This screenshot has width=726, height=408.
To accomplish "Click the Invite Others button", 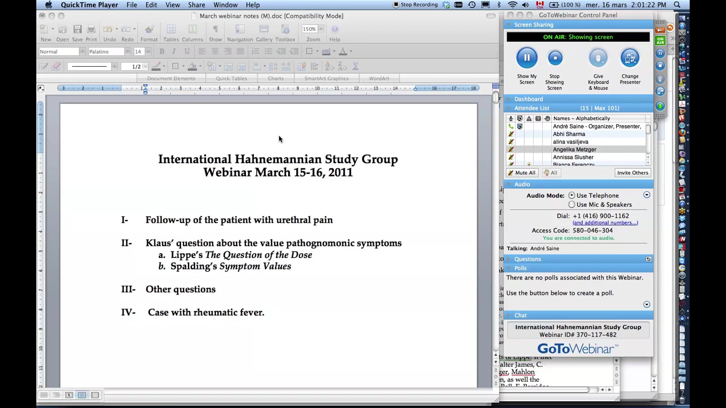I will coord(633,173).
